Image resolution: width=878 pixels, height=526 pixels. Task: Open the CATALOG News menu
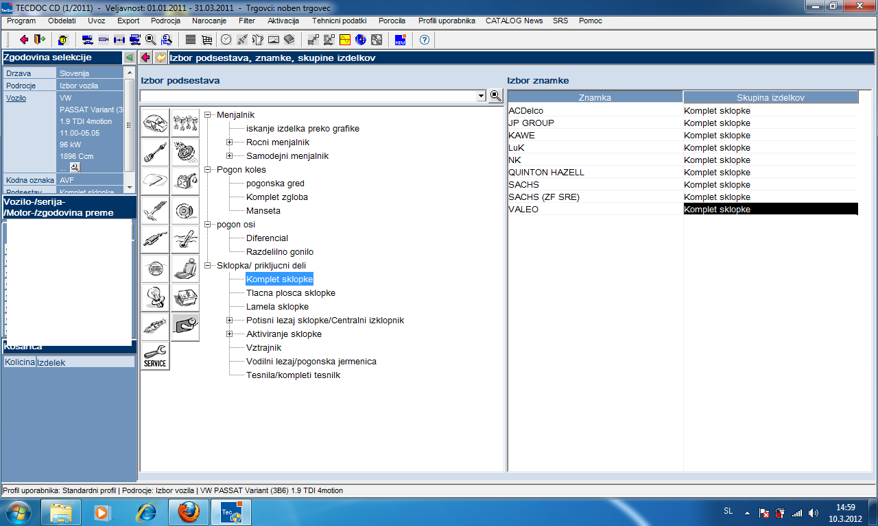coord(514,21)
